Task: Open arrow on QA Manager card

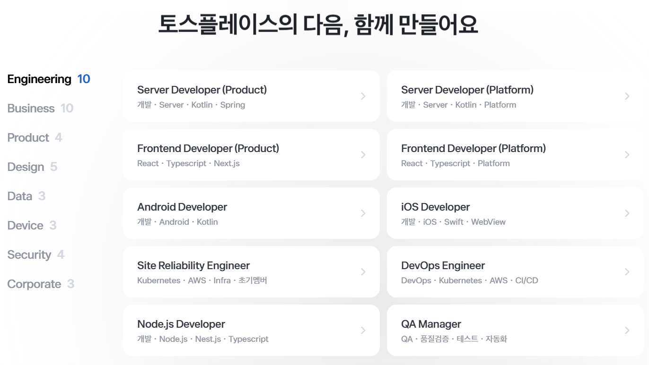Action: coord(627,331)
